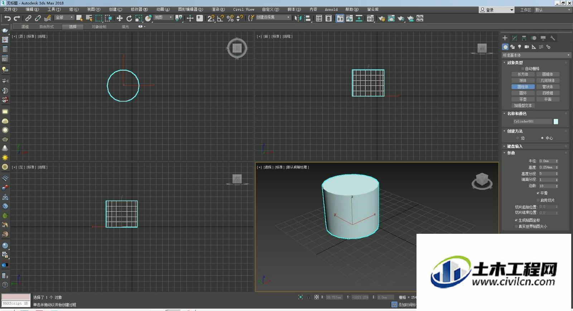Activate the Select and Rotate tool
The image size is (573, 311).
[x=129, y=18]
